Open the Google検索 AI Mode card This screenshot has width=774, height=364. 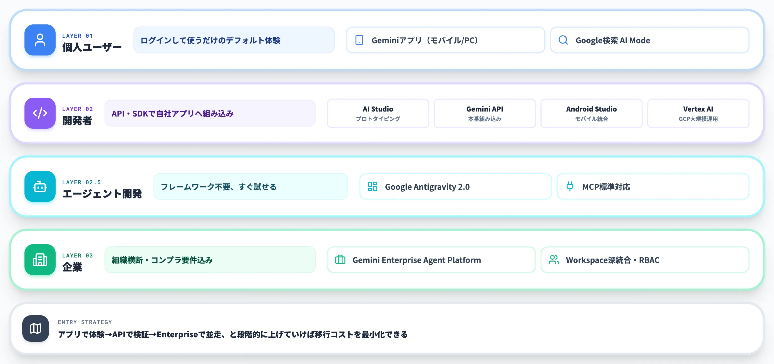tap(650, 40)
